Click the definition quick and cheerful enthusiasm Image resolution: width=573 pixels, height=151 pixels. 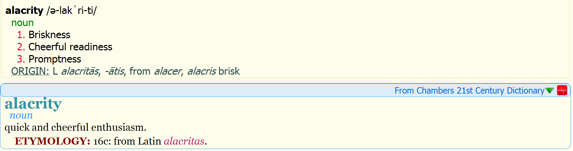pos(75,127)
